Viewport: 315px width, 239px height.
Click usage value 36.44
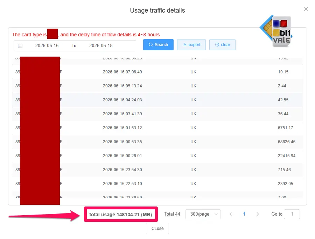click(x=283, y=114)
